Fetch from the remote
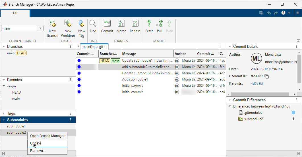Screen dimensions: 302x157 tap(149, 24)
